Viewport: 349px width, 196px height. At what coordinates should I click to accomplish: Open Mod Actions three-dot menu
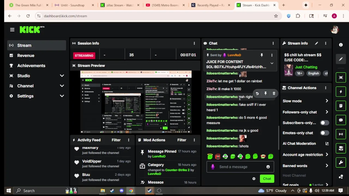194,140
